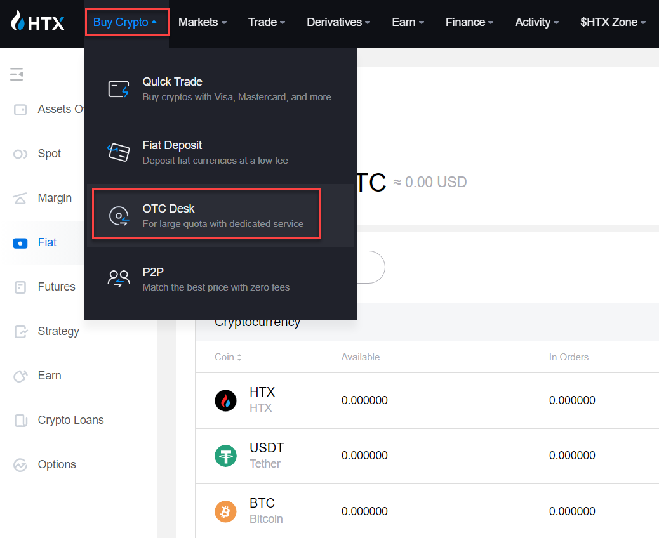The height and width of the screenshot is (538, 659).
Task: Click the Available column header
Action: [360, 357]
